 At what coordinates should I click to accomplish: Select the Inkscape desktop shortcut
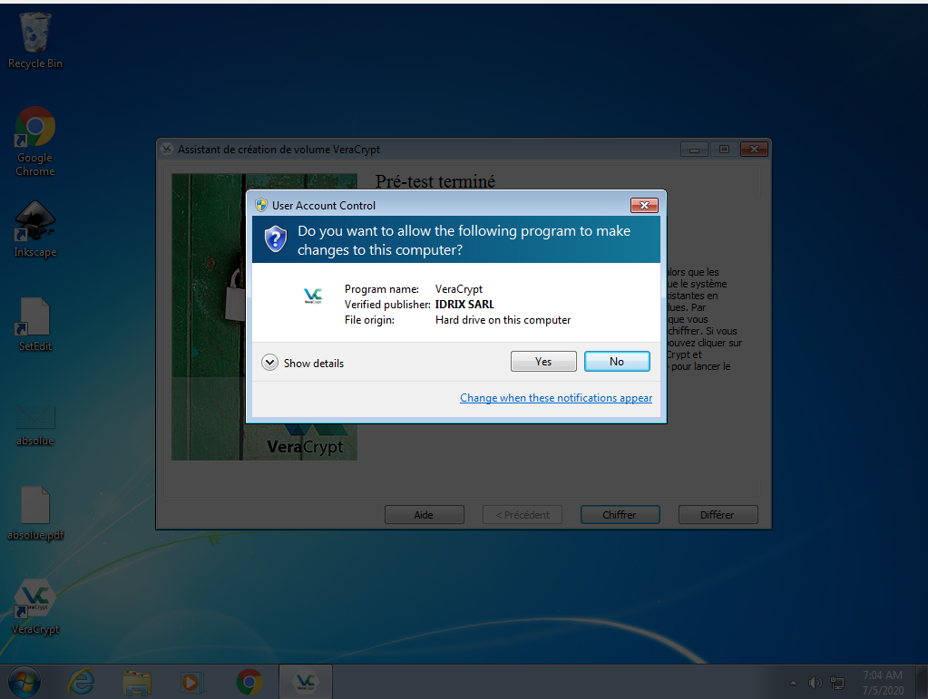coord(34,229)
